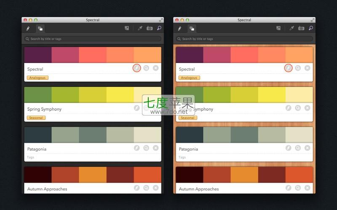The image size is (337, 210).
Task: Click the theme square icon in right window toolbar
Action: coord(278,28)
